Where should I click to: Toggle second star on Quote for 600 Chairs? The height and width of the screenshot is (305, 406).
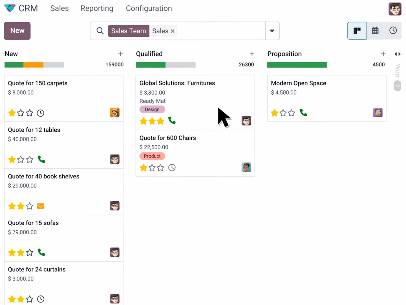click(x=152, y=168)
